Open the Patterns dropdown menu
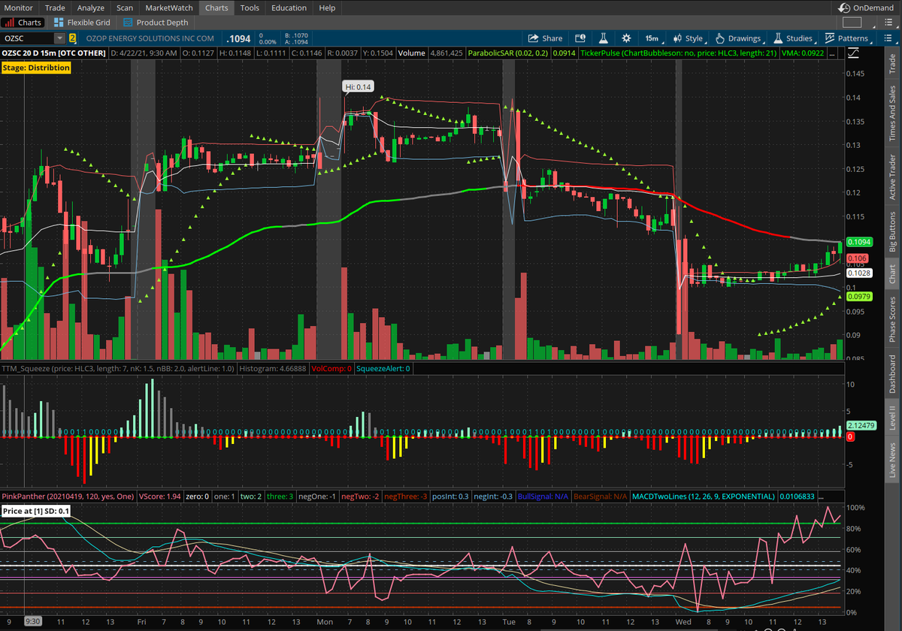This screenshot has height=631, width=902. [x=847, y=38]
